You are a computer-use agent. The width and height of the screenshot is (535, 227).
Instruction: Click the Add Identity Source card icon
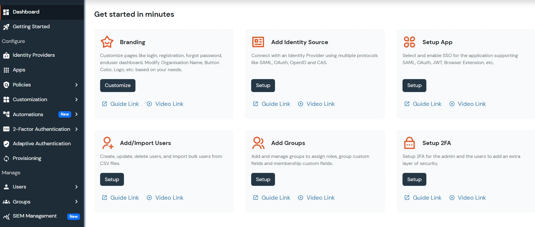pyautogui.click(x=258, y=42)
